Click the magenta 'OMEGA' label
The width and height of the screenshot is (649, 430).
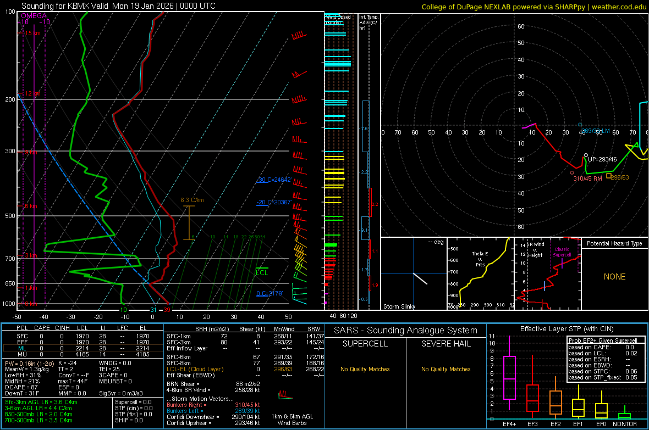[x=34, y=16]
